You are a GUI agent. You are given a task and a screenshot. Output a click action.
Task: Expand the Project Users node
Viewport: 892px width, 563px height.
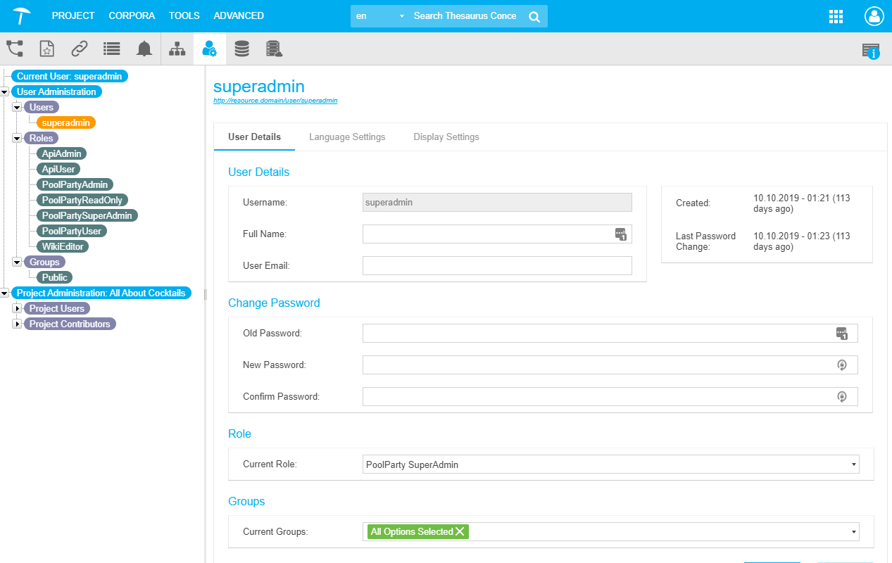point(18,309)
